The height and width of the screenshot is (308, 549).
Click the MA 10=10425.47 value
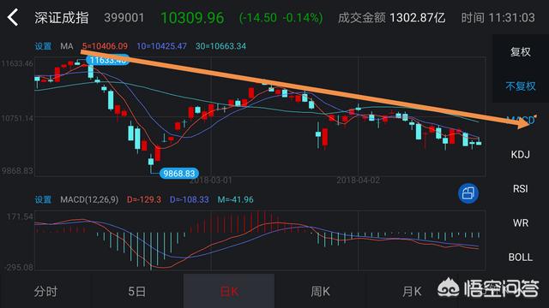click(x=161, y=46)
